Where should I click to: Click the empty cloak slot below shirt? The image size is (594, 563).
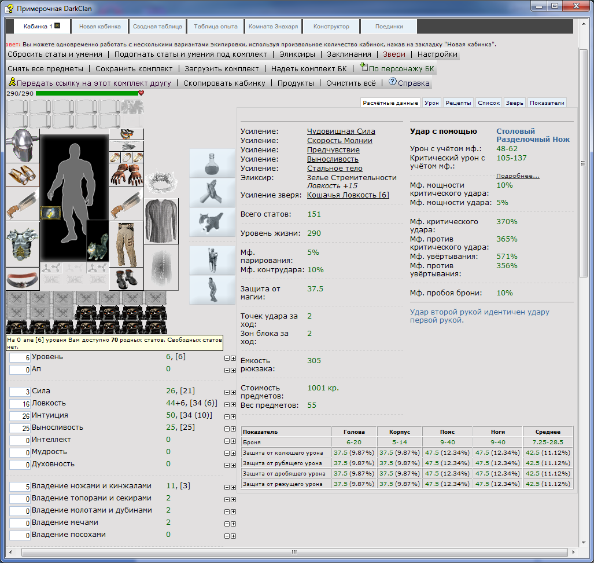point(161,267)
